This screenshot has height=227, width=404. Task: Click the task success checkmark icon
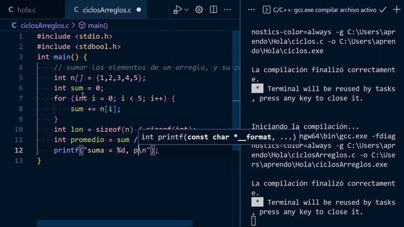coord(383,10)
